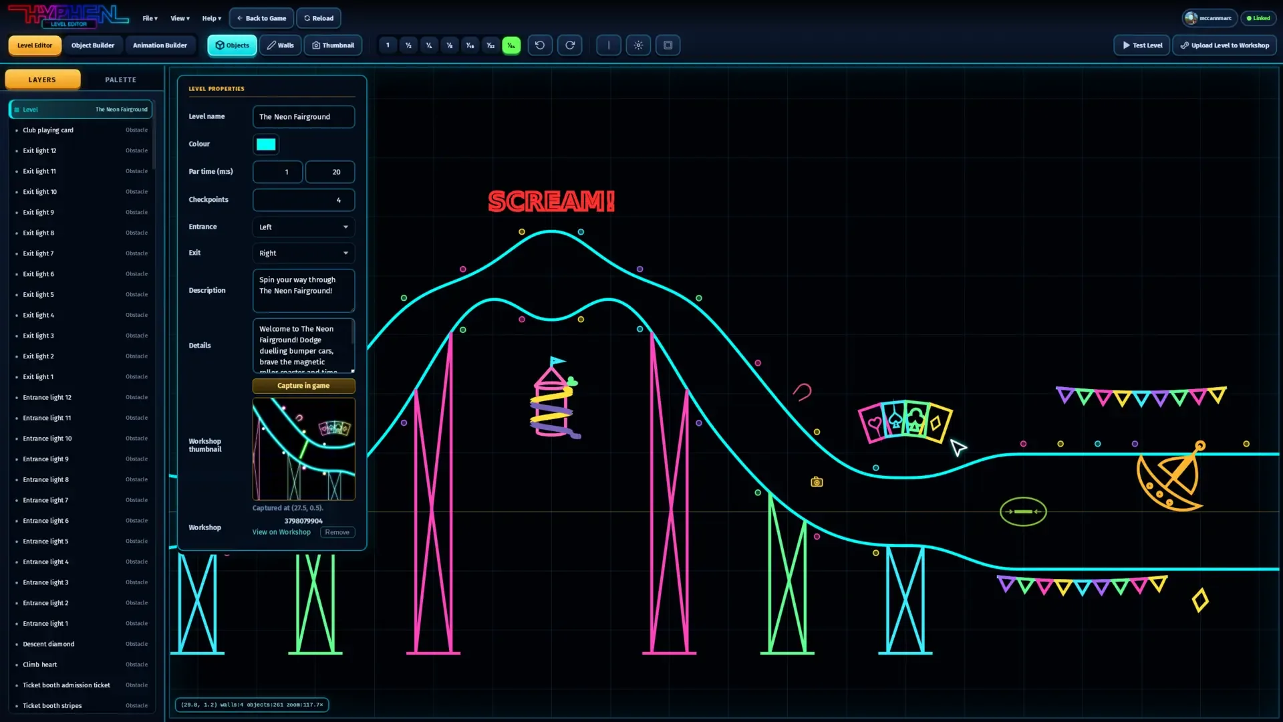Click the Test Level play icon
Screen dimensions: 1283x722
pos(1126,45)
